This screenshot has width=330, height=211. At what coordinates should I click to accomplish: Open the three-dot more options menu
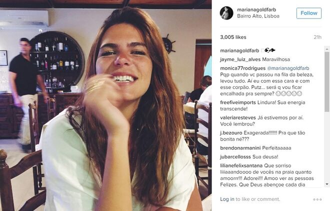(x=317, y=199)
